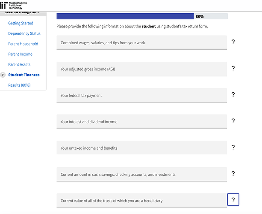The height and width of the screenshot is (214, 262).
Task: Click the adjusted gross income field
Action: [x=141, y=69]
